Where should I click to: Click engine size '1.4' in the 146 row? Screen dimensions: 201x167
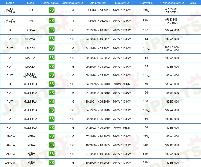pyautogui.click(x=72, y=21)
